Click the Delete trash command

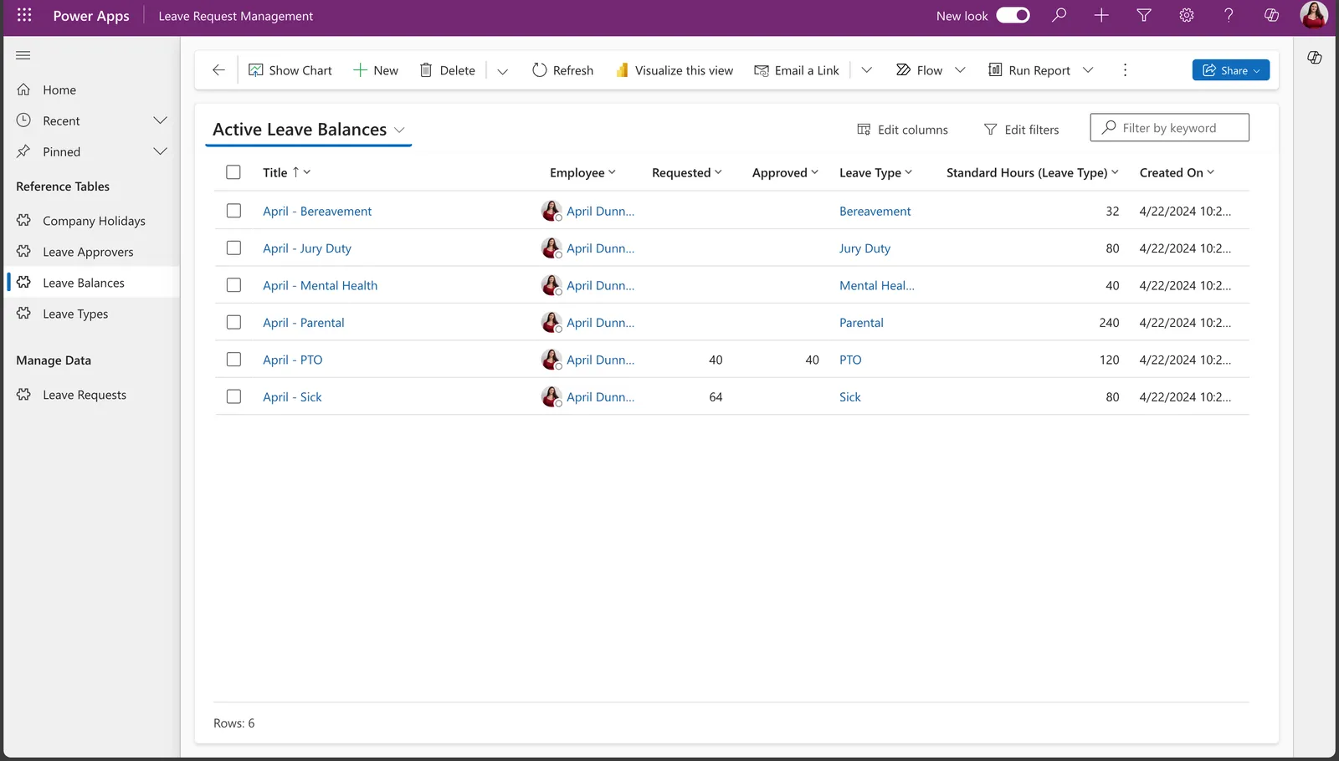[448, 70]
